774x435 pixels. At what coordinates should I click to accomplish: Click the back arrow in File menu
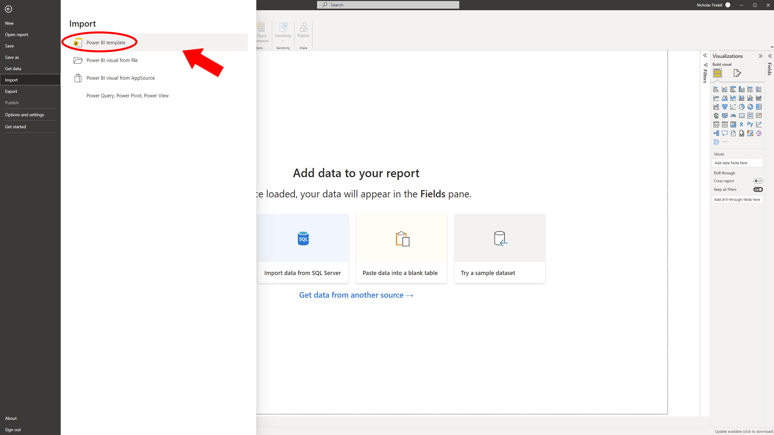[x=8, y=9]
